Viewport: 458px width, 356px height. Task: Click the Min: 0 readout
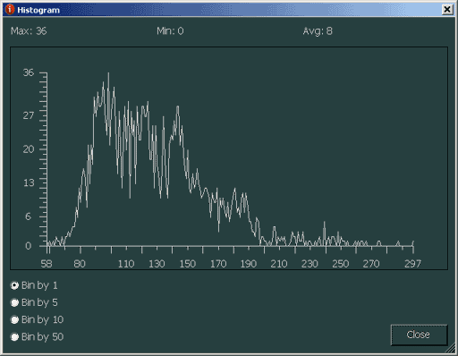[170, 31]
